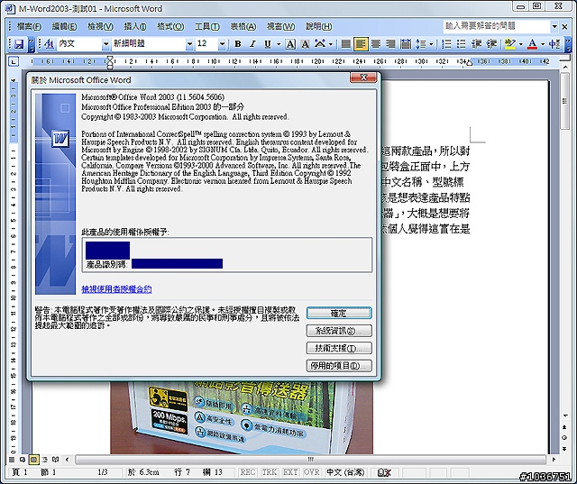This screenshot has width=577, height=484.
Task: Click Decrease Indent icon
Action: (477, 44)
